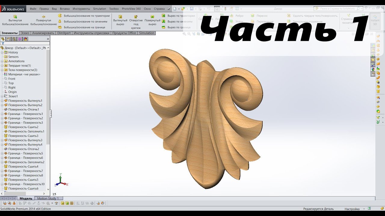Expand the History node
Viewport: 385px width, 216px height.
tap(2, 52)
